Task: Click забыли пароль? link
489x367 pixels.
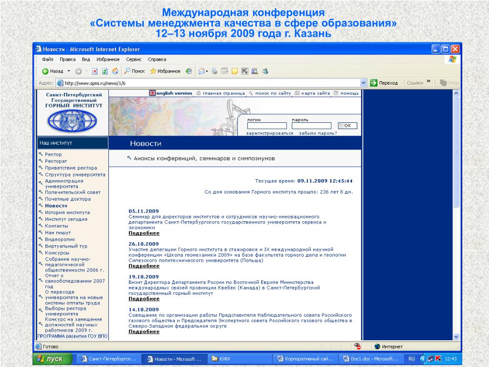Action: 318,133
